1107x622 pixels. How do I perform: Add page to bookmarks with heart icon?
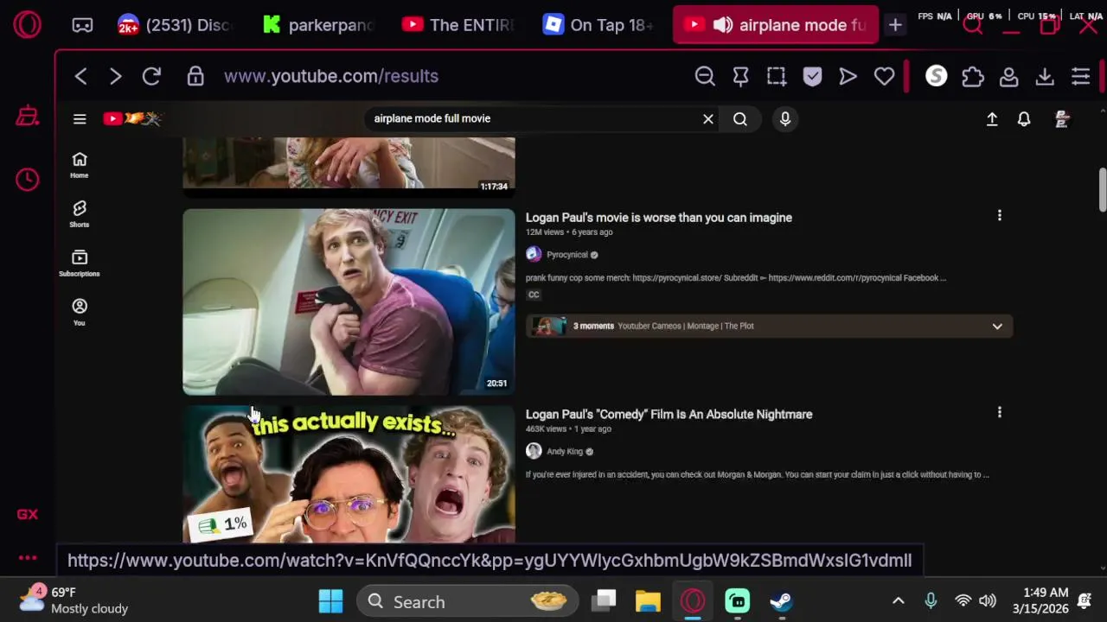pyautogui.click(x=884, y=76)
